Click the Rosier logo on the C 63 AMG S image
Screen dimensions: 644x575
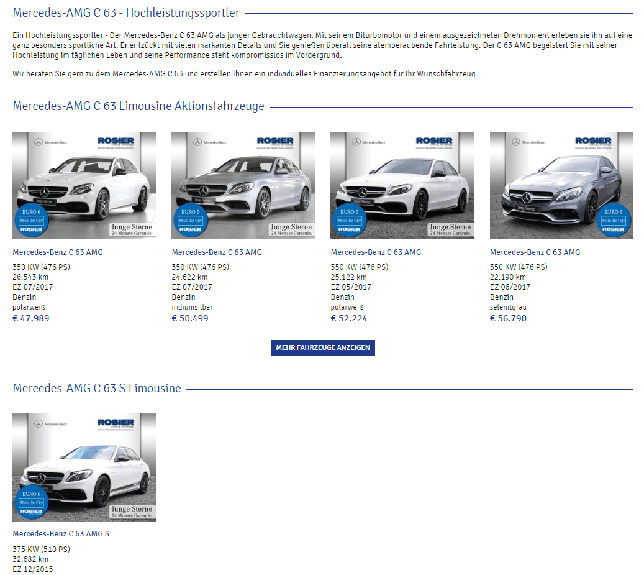[x=116, y=424]
